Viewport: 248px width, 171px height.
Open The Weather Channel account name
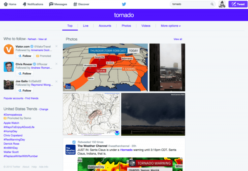(92, 146)
